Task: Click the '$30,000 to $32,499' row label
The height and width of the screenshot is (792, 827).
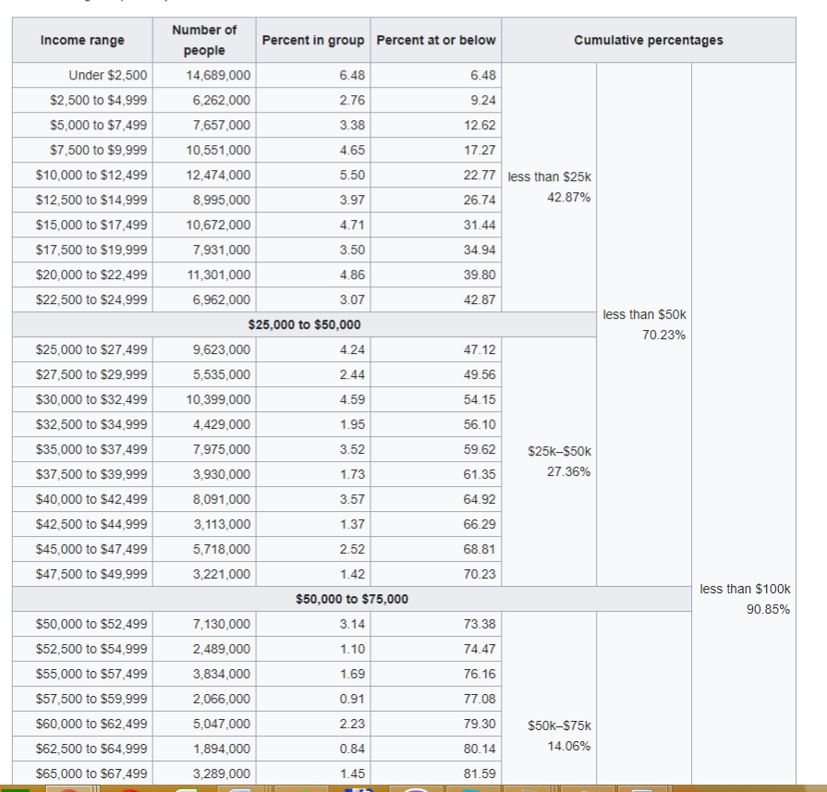Action: coord(91,399)
